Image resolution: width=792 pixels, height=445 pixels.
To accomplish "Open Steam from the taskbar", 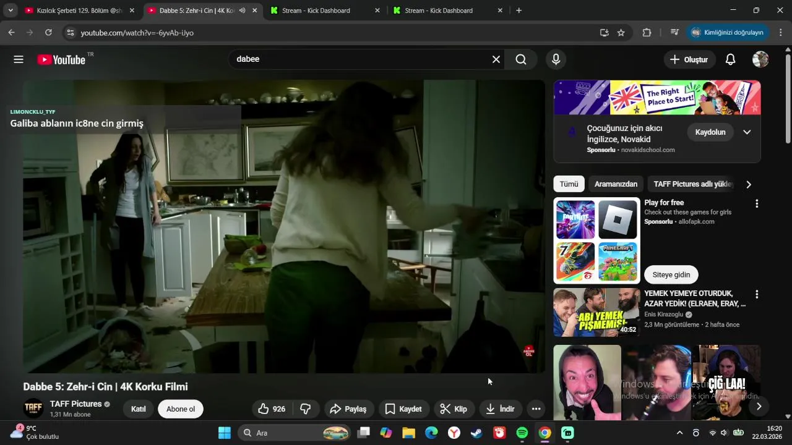I will click(476, 433).
